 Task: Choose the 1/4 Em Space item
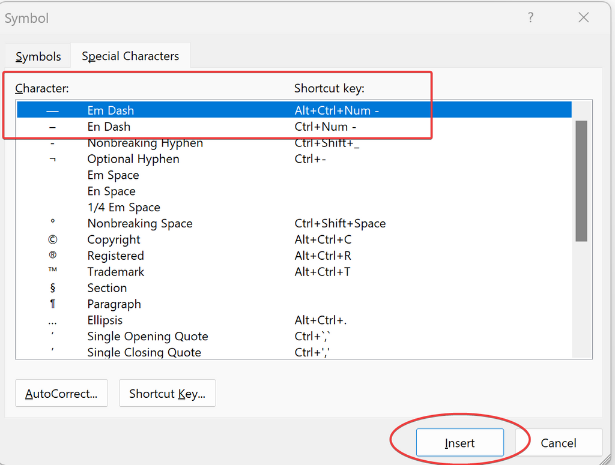124,208
